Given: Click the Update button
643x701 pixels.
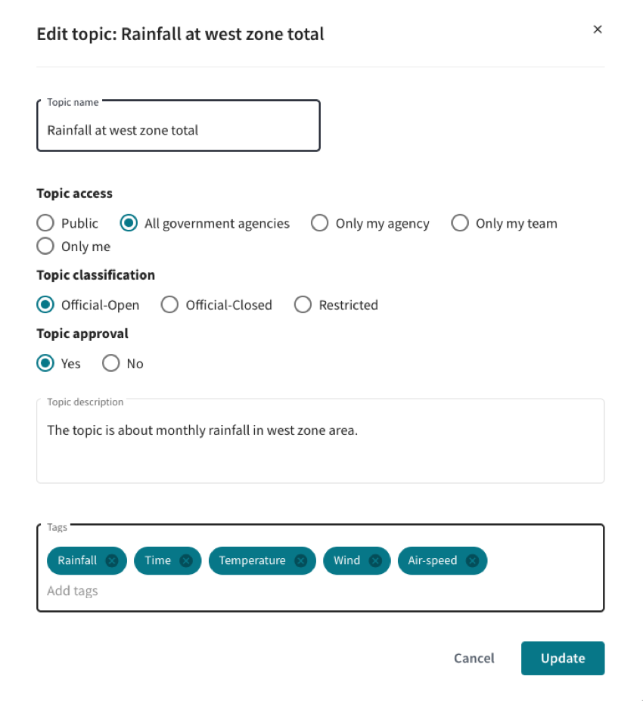Looking at the screenshot, I should click(563, 658).
